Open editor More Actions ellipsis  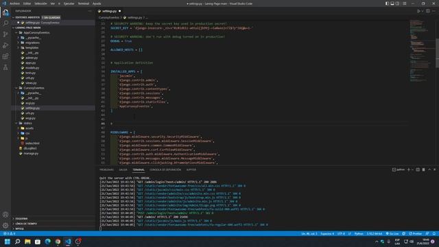[434, 11]
